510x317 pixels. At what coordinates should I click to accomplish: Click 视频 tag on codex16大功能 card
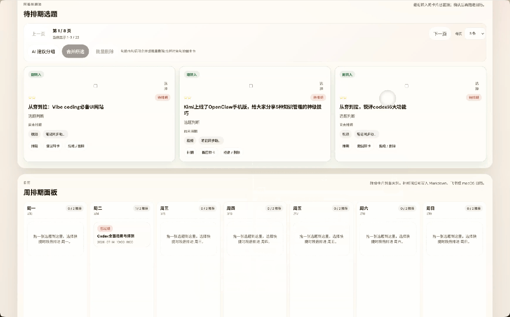point(346,134)
